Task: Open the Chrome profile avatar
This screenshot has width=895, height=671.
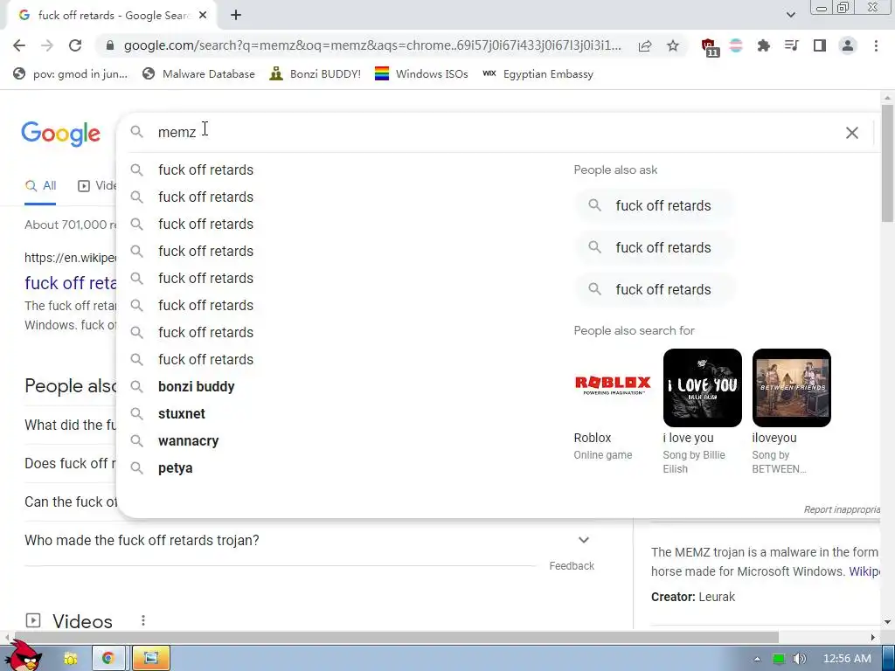Action: point(848,45)
